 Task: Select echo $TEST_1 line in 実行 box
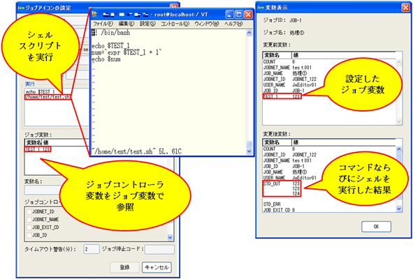click(x=41, y=92)
